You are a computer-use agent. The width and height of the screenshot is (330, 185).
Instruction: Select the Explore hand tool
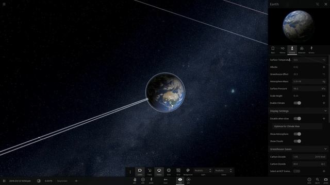coord(135,180)
